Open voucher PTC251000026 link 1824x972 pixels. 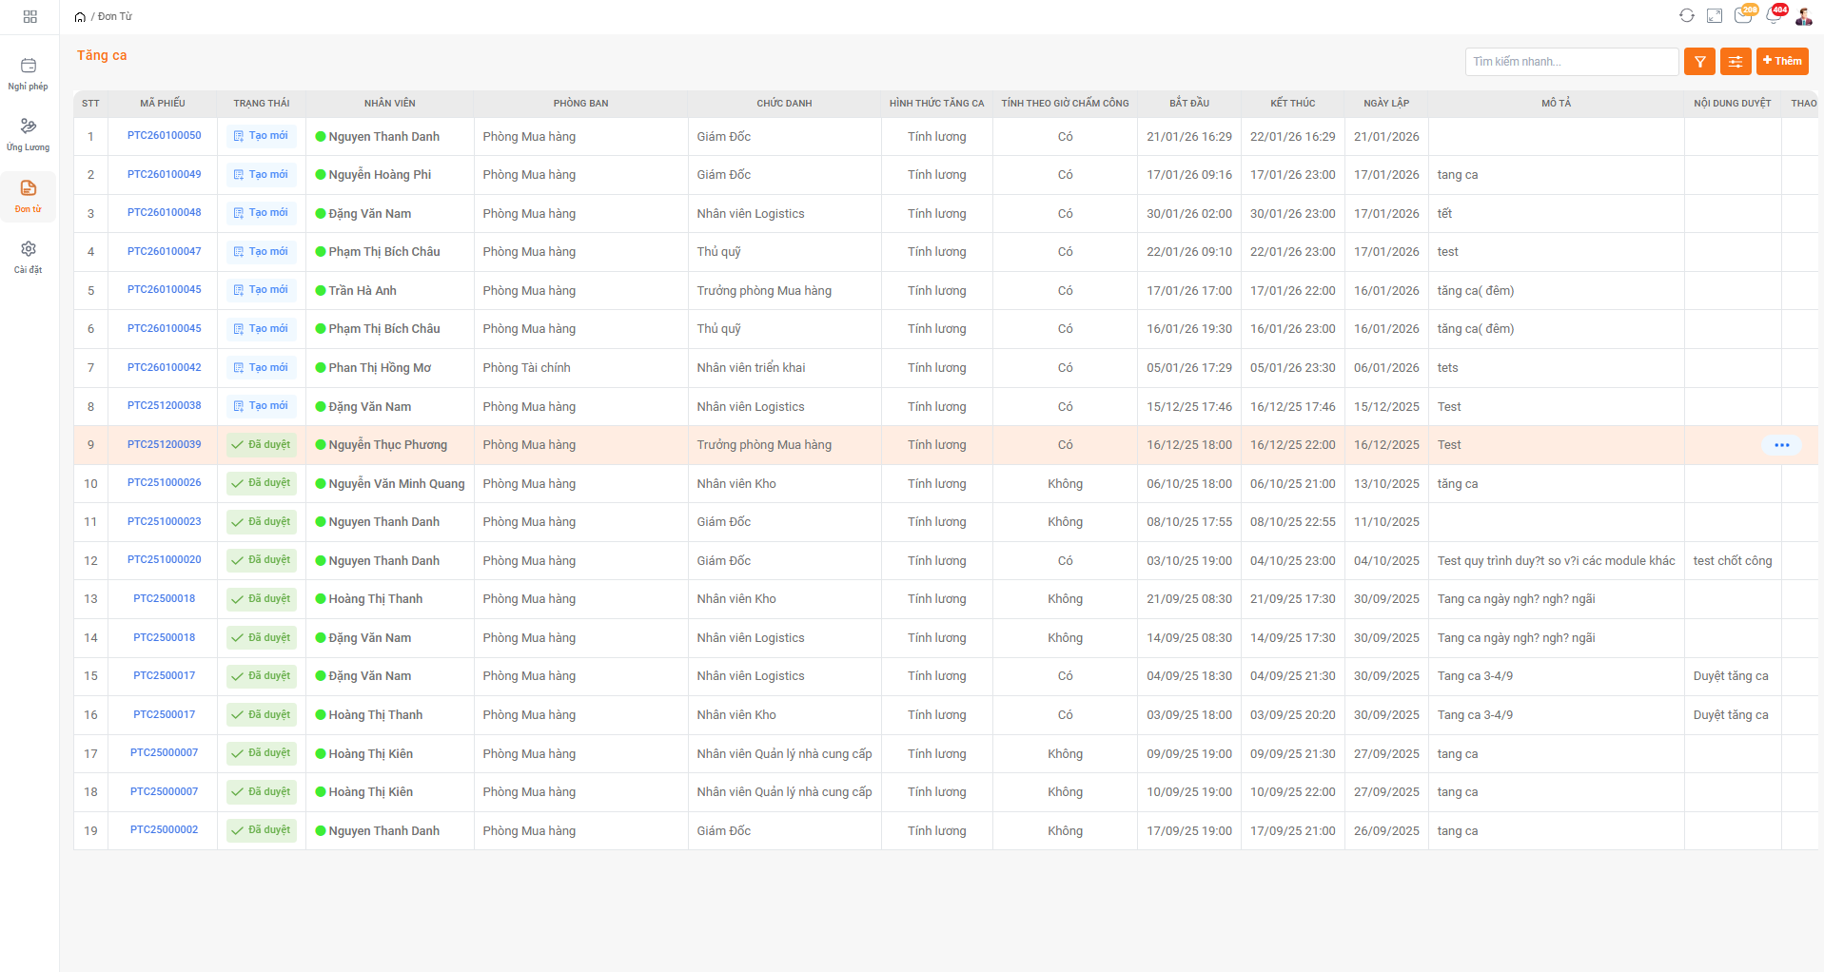pyautogui.click(x=165, y=483)
